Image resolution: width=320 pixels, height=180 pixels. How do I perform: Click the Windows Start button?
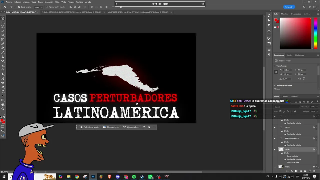[4, 177]
